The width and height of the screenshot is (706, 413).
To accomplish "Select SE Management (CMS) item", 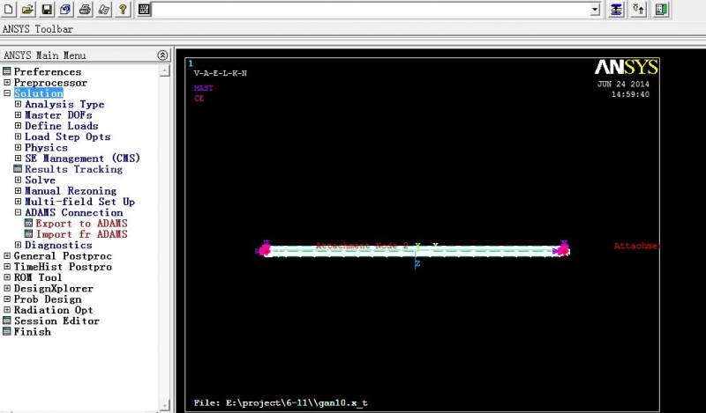I will 82,159.
